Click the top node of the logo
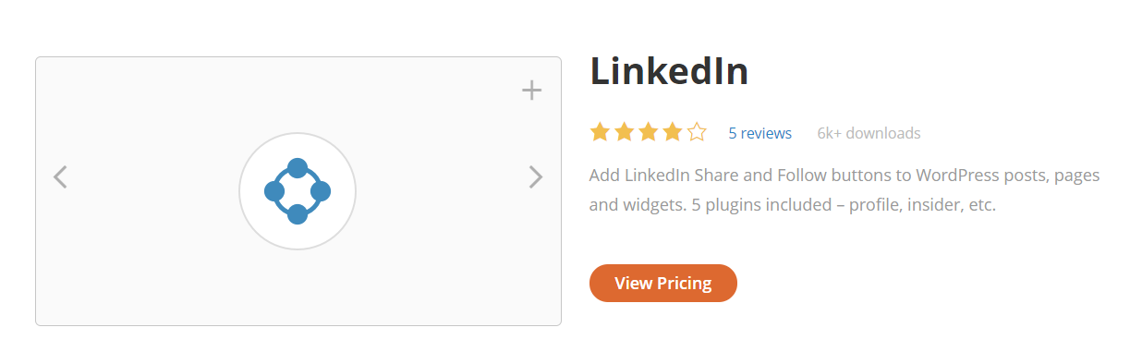Viewport: 1130px width, 352px height. tap(298, 168)
